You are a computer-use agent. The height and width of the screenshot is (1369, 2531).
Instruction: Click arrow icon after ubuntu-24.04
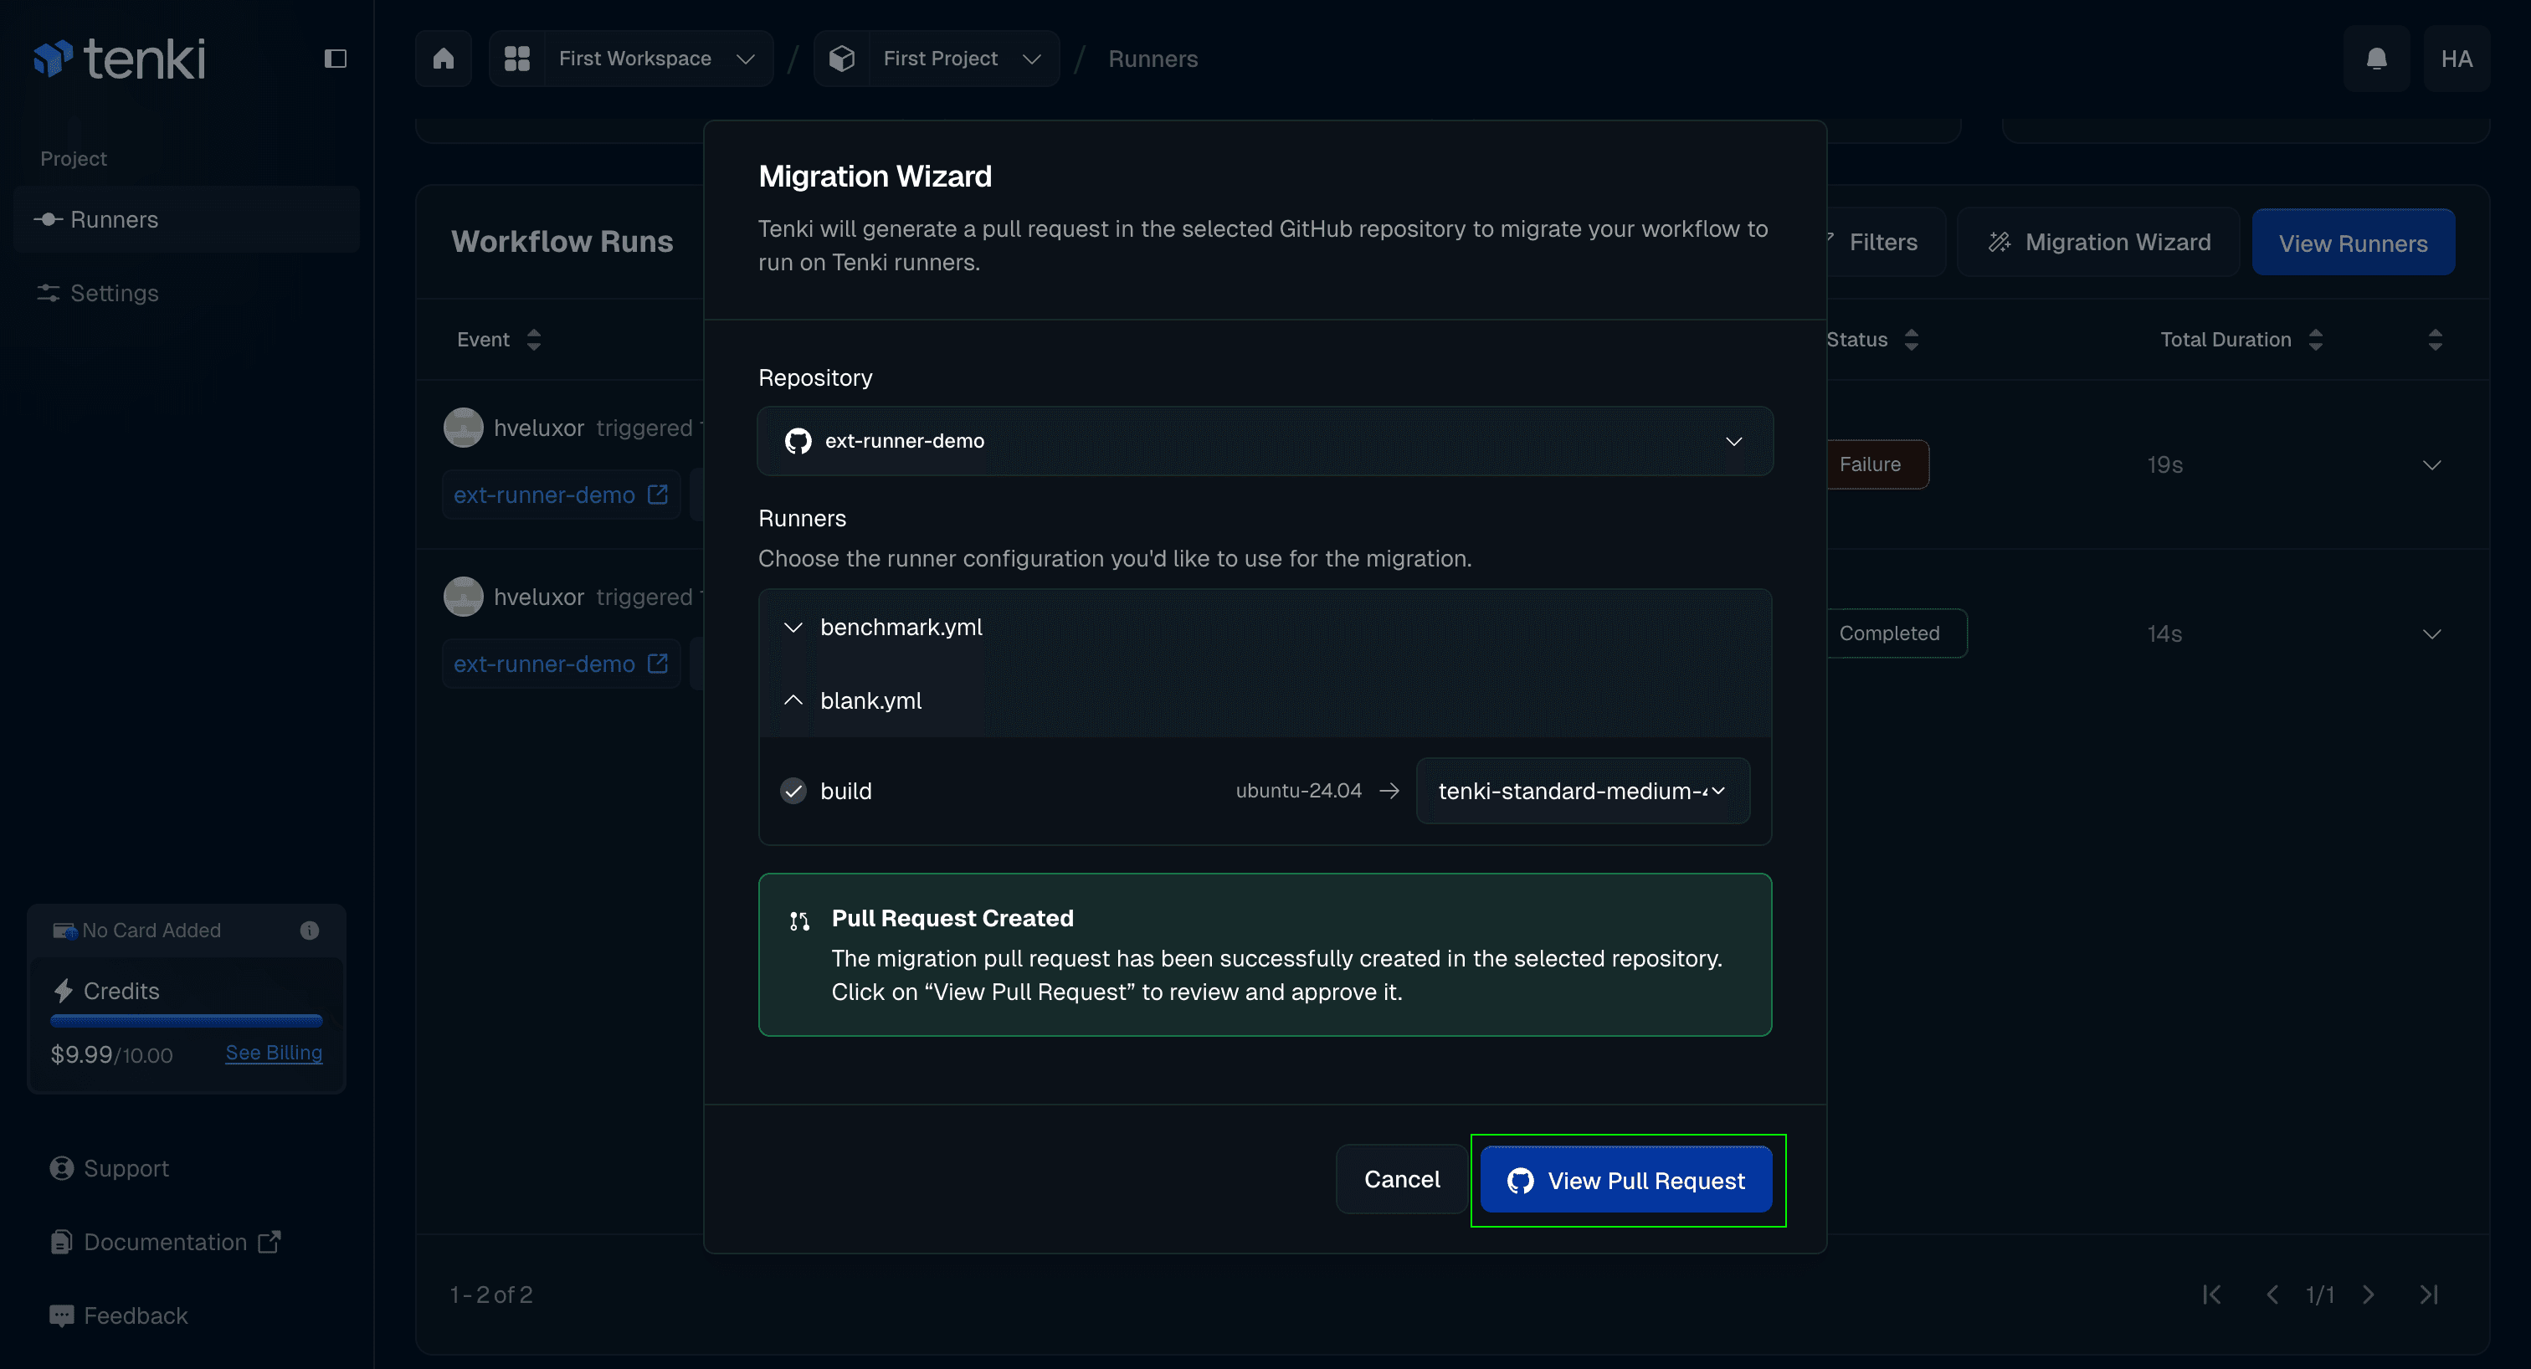pyautogui.click(x=1389, y=791)
